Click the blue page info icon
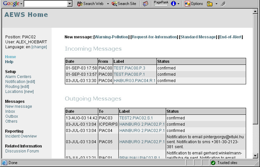260x167 pixels. point(173,4)
